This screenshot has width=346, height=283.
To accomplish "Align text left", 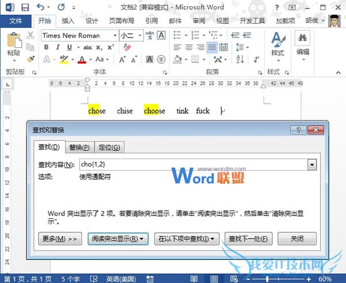I will click(177, 47).
